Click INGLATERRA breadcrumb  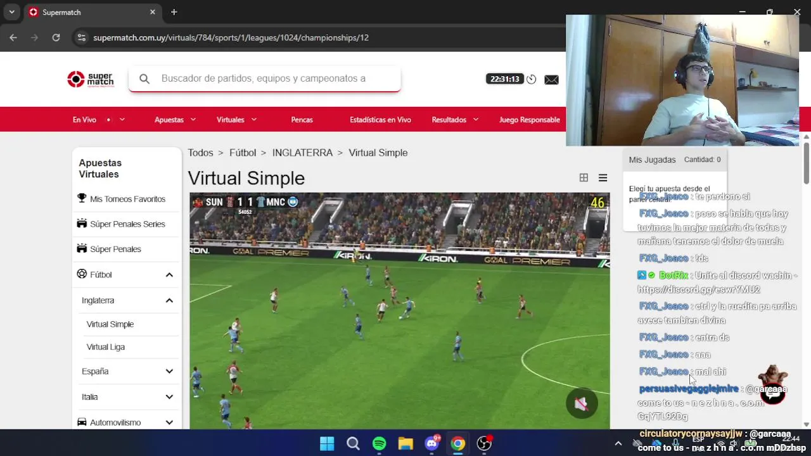click(x=302, y=153)
